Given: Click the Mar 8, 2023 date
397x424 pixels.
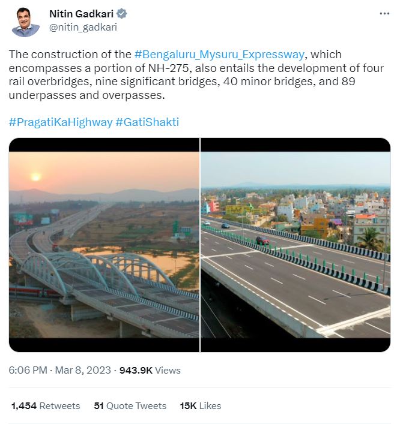Looking at the screenshot, I should click(83, 370).
